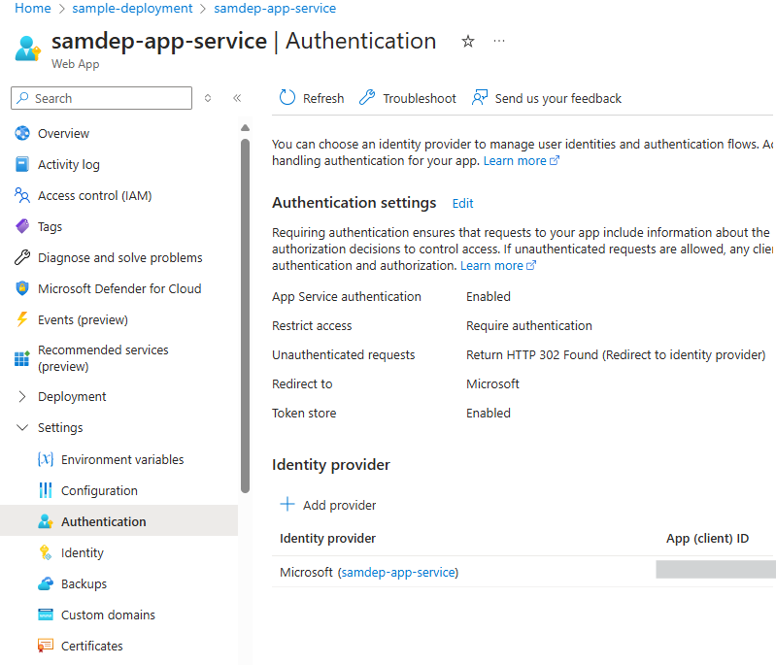Click the web app icon in header
The width and height of the screenshot is (776, 665).
click(x=28, y=49)
